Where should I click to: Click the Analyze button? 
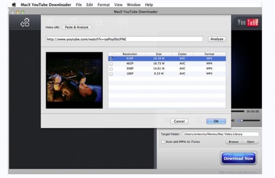(x=217, y=39)
